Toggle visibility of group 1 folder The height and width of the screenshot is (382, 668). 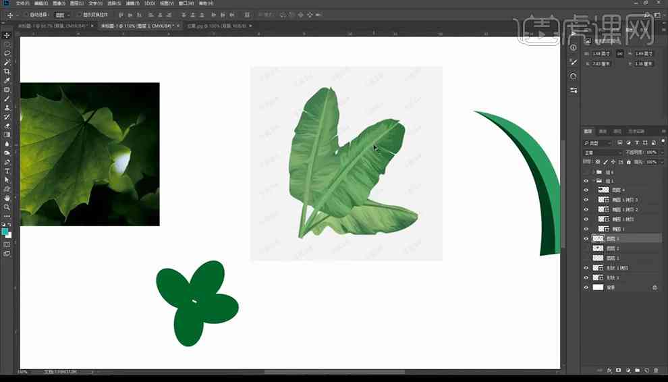click(x=586, y=181)
